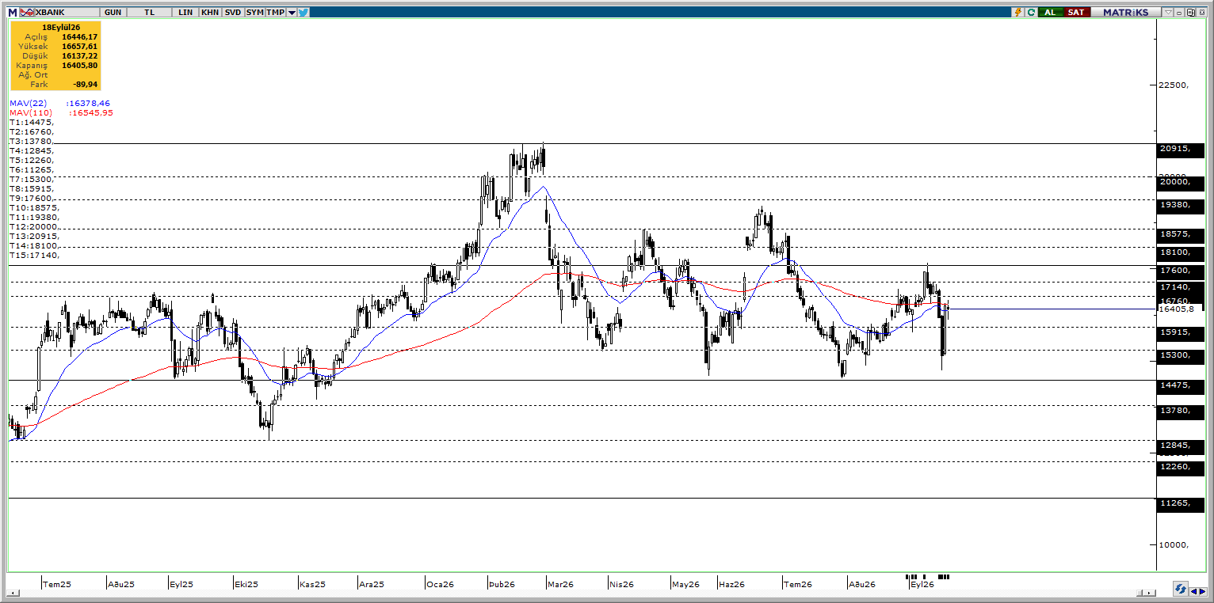Click the 18575 price axis label
The width and height of the screenshot is (1214, 603).
[1181, 235]
